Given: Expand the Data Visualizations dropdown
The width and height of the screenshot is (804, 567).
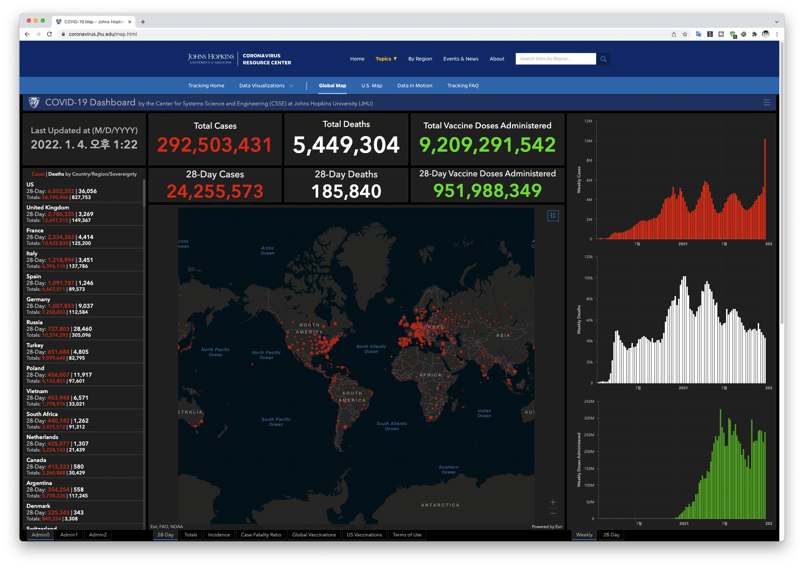Looking at the screenshot, I should click(266, 86).
